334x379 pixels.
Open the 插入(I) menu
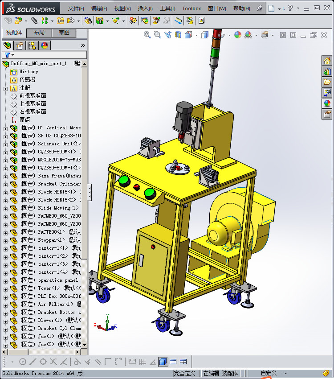[145, 8]
